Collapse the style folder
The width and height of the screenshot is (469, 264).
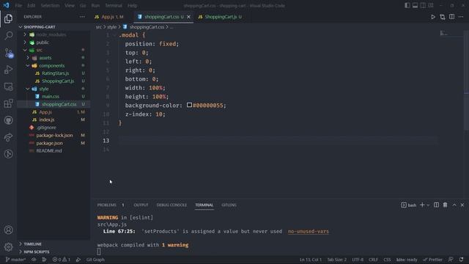pos(28,89)
